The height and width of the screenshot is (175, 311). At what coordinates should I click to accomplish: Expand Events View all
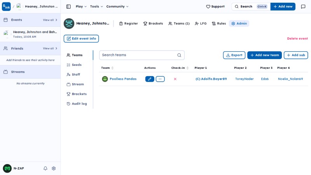(x=50, y=20)
